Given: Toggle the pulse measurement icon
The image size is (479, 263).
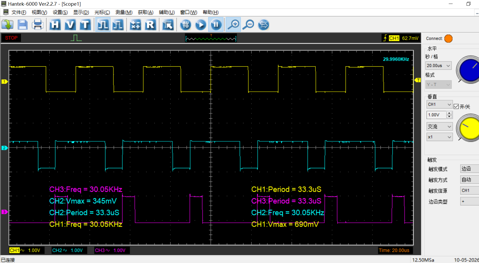Looking at the screenshot, I should point(103,25).
